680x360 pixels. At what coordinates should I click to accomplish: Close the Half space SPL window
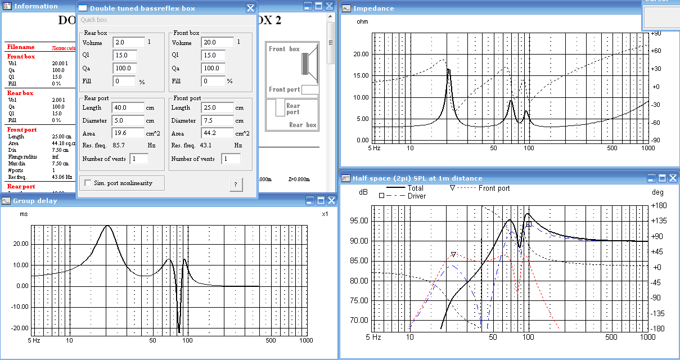pos(672,178)
